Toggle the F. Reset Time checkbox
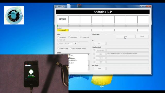Viewport: 165px width, 93px height. tap(81, 37)
